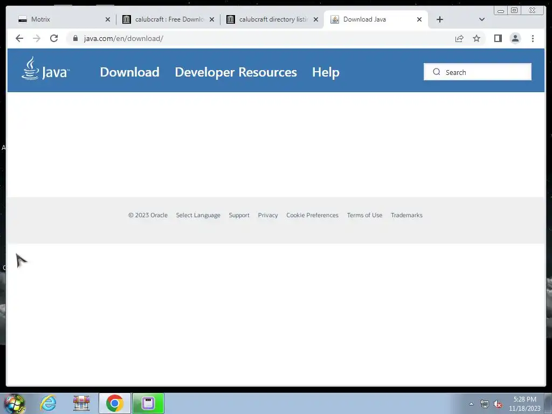This screenshot has height=414, width=552.
Task: Show hidden system tray icons
Action: [471, 404]
